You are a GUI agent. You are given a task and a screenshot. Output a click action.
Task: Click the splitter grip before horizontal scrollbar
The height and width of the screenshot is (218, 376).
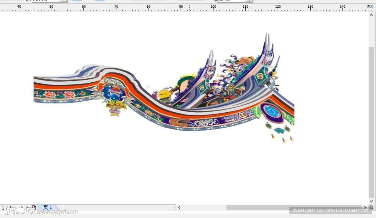pos(174,207)
